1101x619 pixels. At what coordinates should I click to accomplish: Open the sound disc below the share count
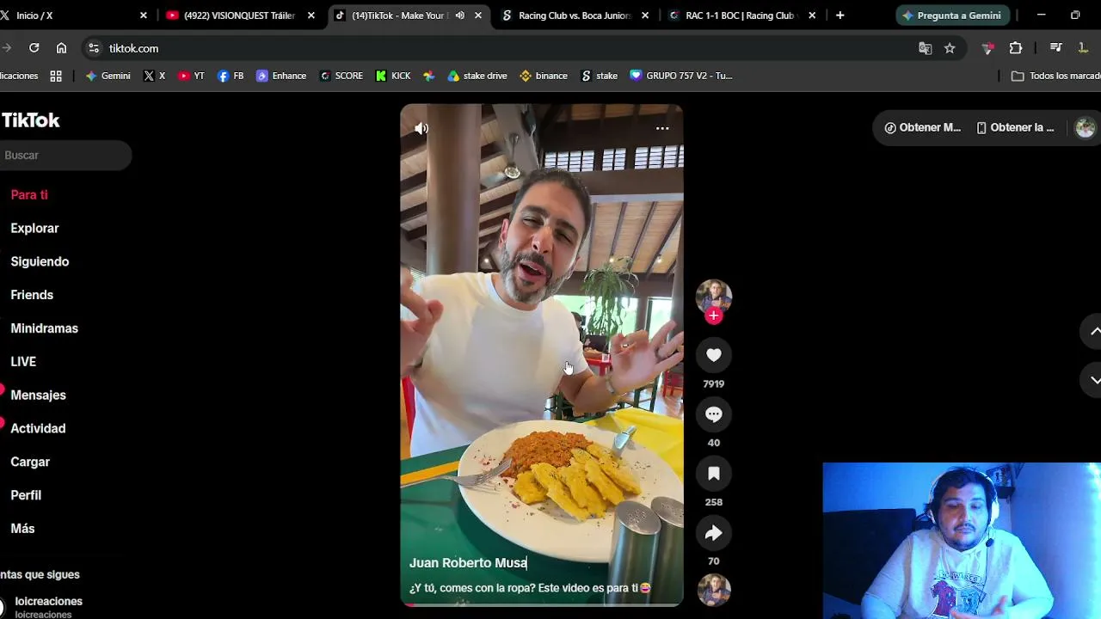click(x=714, y=591)
